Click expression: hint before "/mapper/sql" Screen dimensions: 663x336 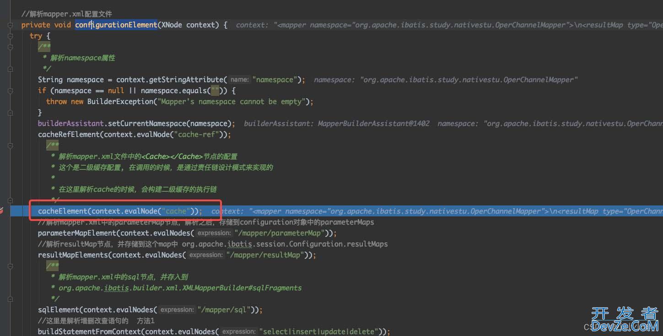click(177, 310)
